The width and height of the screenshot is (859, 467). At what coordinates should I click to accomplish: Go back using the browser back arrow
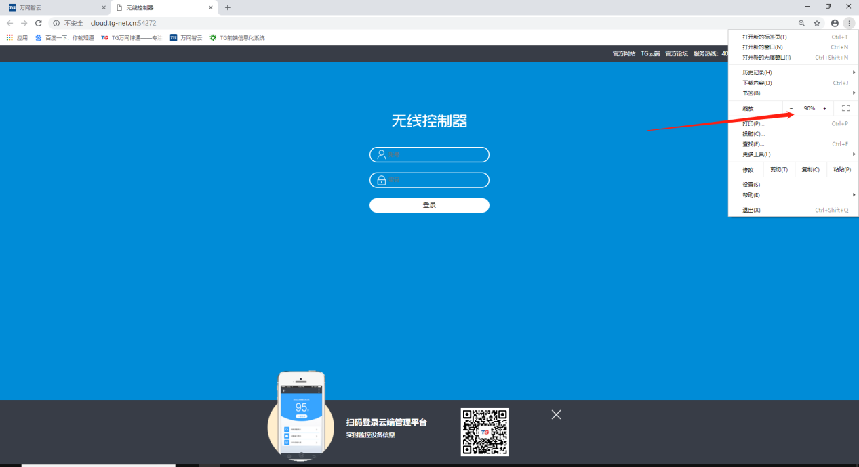click(x=9, y=23)
